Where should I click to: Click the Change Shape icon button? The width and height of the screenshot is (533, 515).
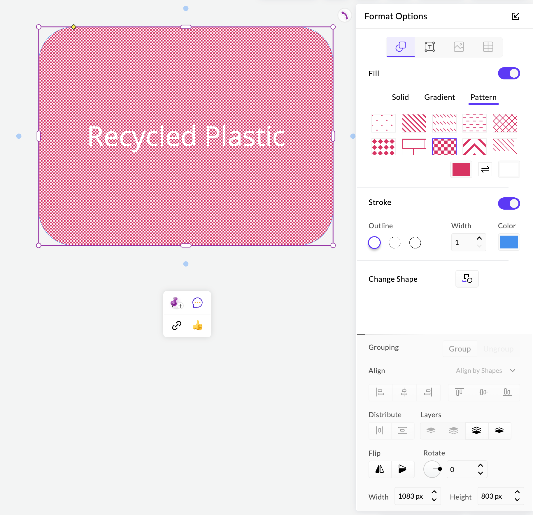tap(467, 279)
